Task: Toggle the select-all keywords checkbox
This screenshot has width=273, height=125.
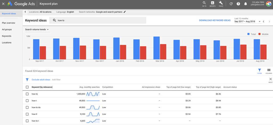Action: (x=27, y=87)
